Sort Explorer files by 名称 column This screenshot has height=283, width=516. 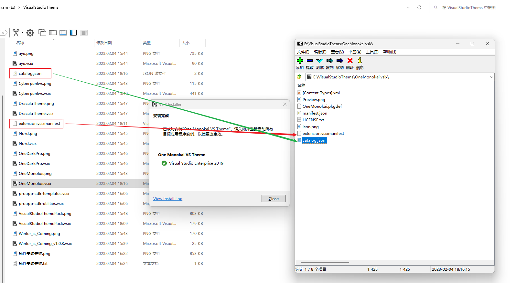20,43
